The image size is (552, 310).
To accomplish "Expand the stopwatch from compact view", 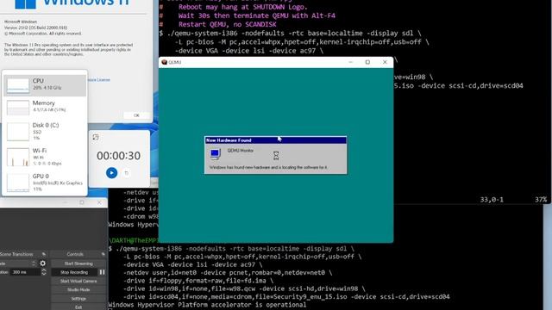I will (96, 137).
